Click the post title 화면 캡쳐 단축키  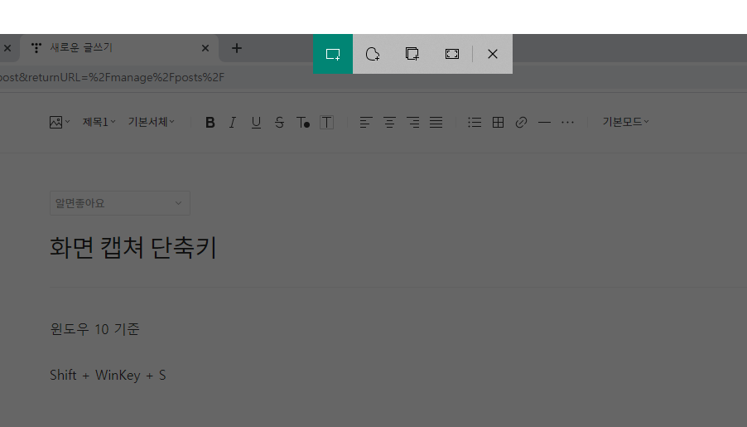(133, 248)
